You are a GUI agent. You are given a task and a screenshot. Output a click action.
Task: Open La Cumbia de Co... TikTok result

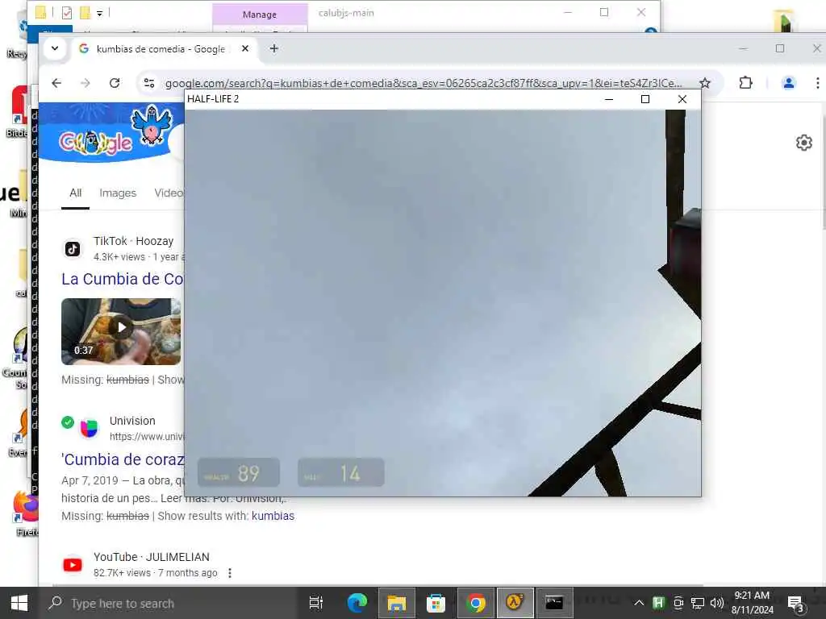click(123, 279)
